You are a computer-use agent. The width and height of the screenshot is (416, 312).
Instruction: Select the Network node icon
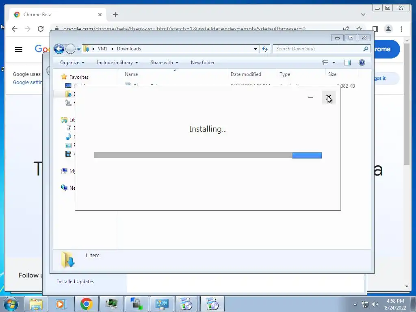(x=64, y=188)
